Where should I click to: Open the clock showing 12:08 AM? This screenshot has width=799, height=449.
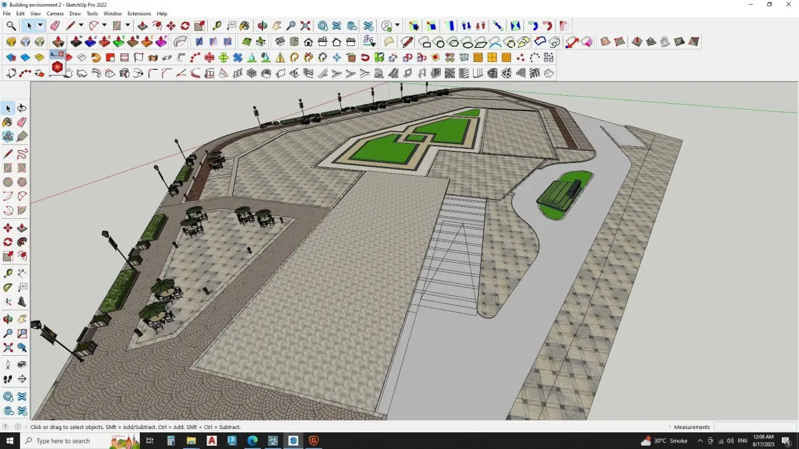pos(763,441)
